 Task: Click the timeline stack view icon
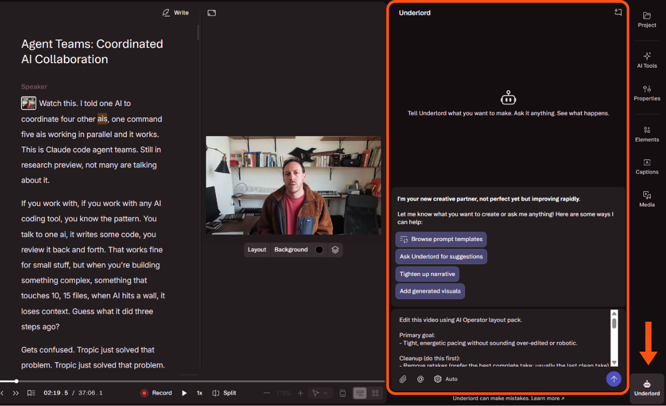pyautogui.click(x=342, y=393)
